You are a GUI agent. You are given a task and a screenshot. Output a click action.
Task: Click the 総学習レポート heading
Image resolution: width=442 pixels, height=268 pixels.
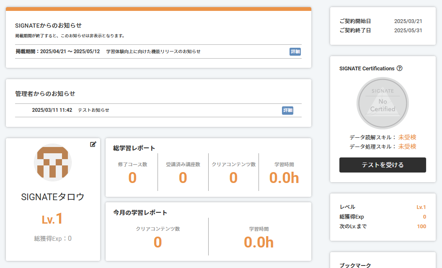pos(134,148)
